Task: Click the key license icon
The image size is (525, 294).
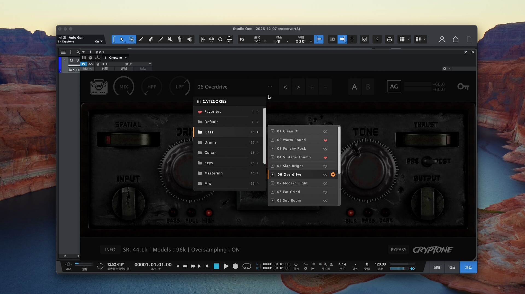Action: (x=463, y=87)
